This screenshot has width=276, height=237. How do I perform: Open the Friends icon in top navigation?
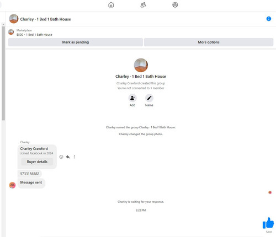tap(143, 5)
